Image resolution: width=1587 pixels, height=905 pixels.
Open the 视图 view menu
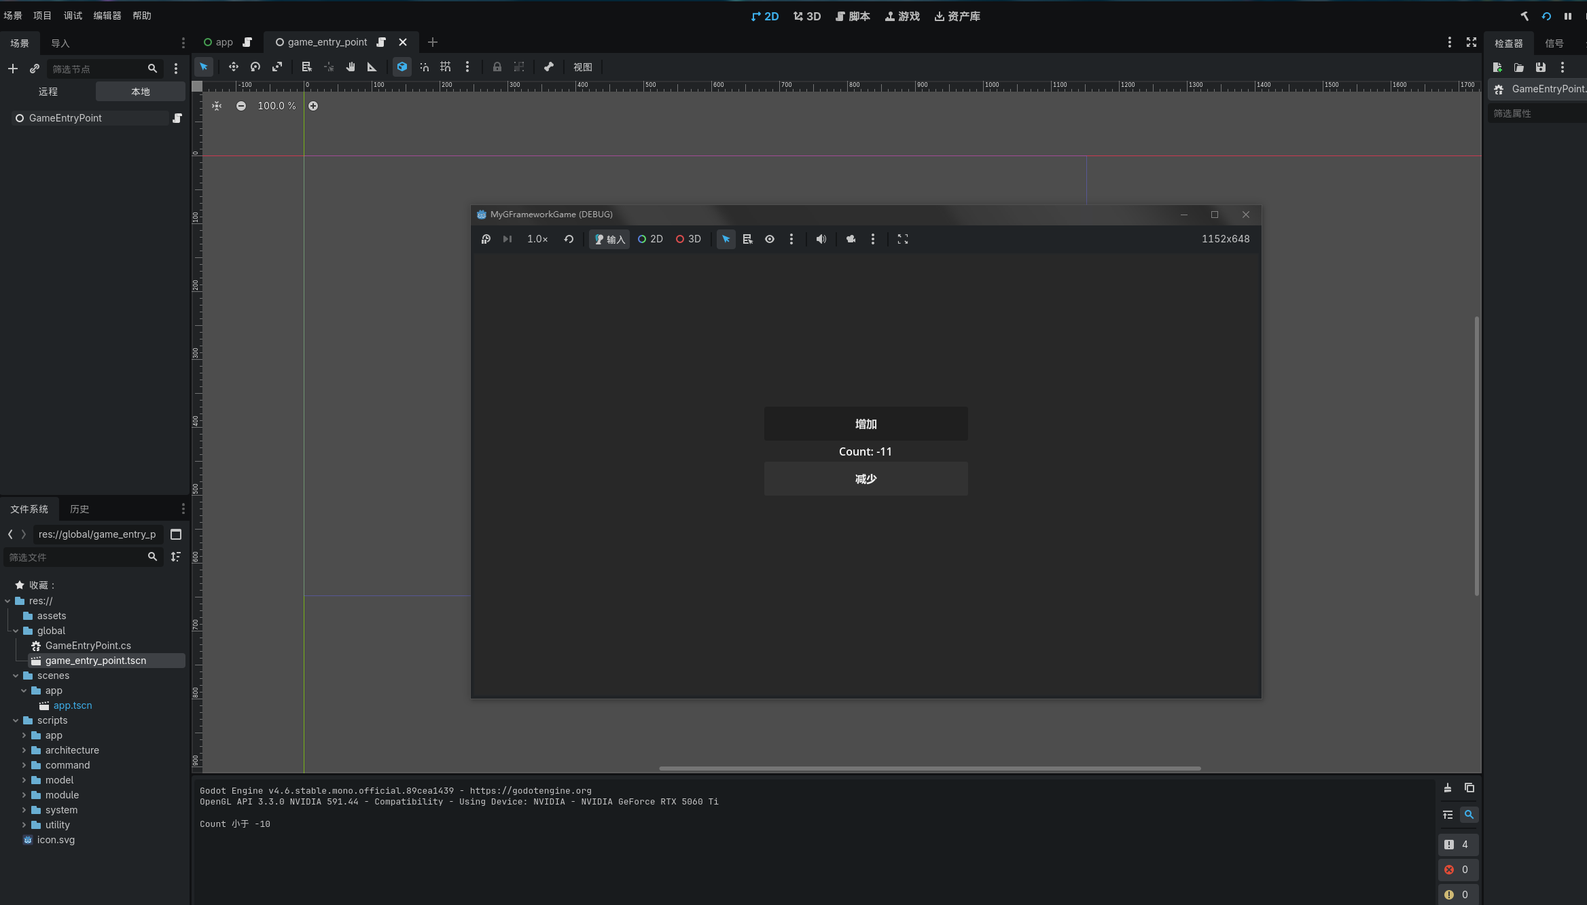click(x=583, y=67)
